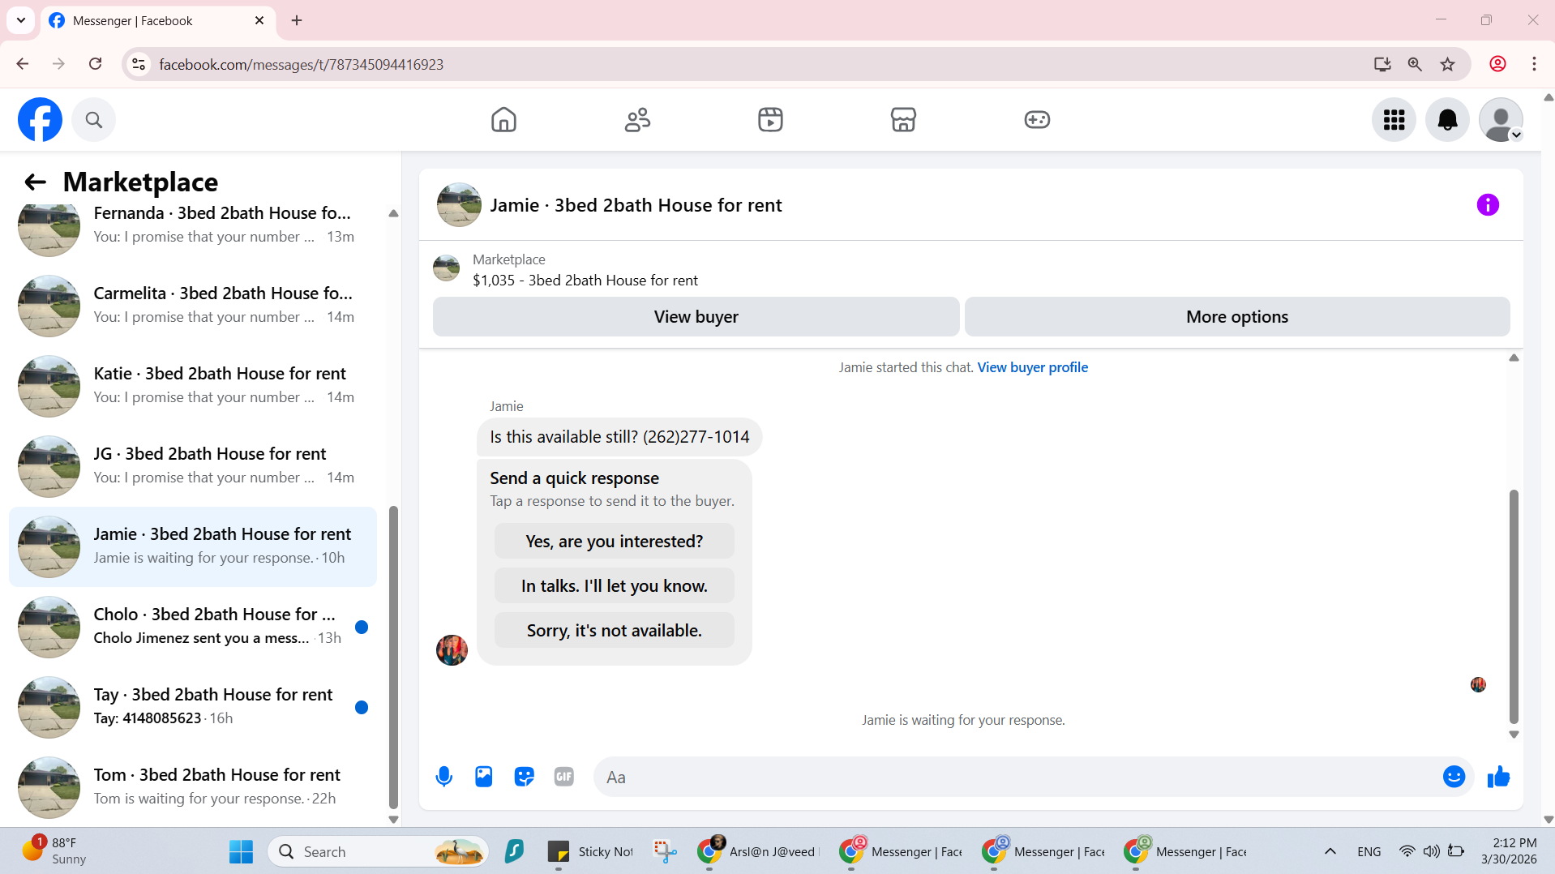Viewport: 1555px width, 874px height.
Task: Open JG's house rental conversation
Action: point(193,466)
